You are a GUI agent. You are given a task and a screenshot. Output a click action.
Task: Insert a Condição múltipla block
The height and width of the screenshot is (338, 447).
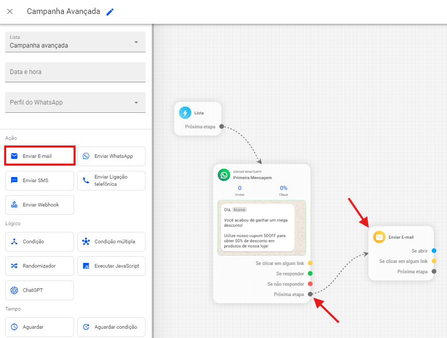111,241
